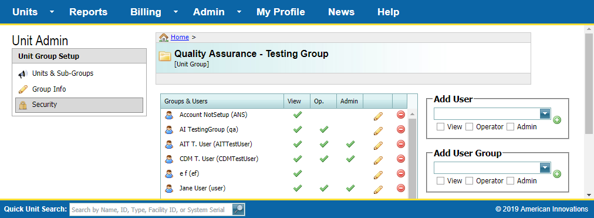Follow the Home breadcrumb link
The image size is (594, 218).
click(x=180, y=37)
